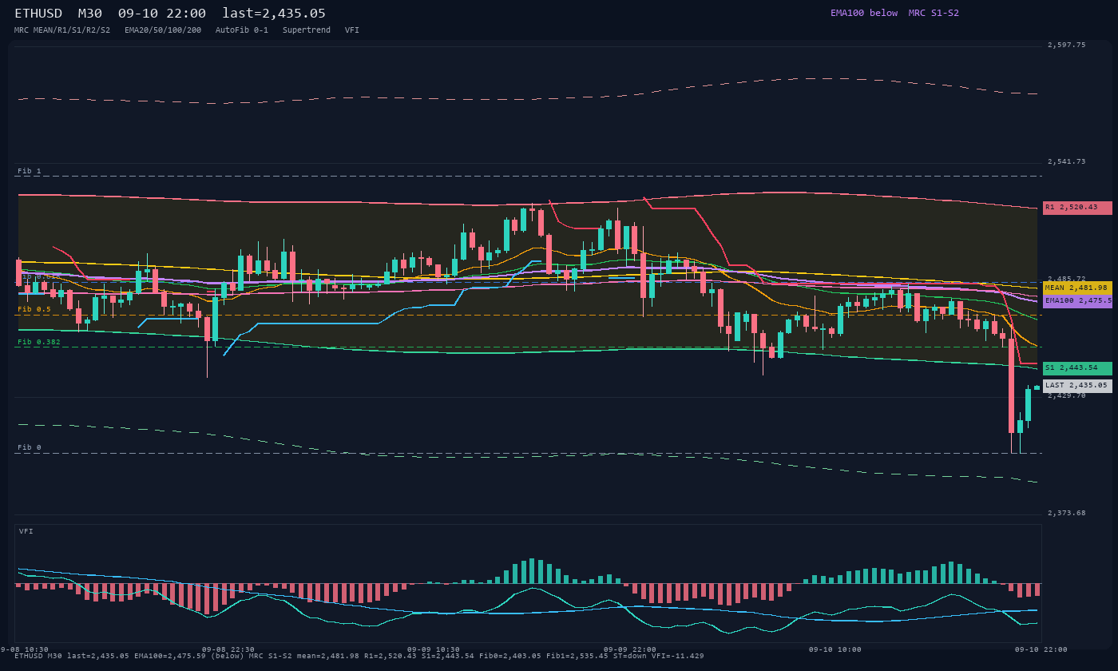The image size is (1118, 671).
Task: Select the AutoFib 0-1 indicator label
Action: tap(242, 30)
